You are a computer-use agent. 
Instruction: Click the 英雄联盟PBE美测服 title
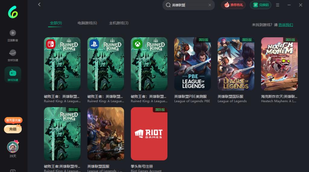coord(190,97)
